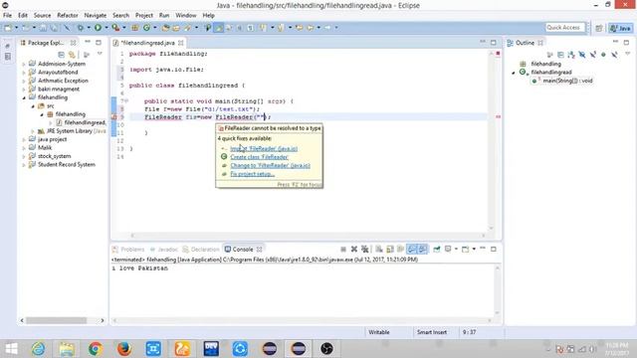Screen dimensions: 637x358
Task: Switch to the Declaration tab
Action: [x=201, y=250]
